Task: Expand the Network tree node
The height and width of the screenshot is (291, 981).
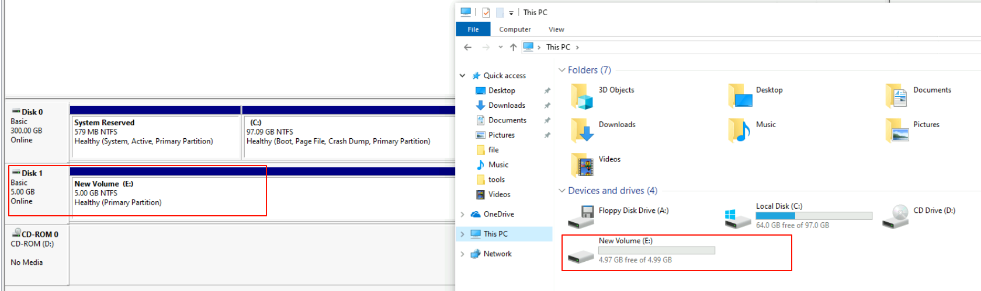Action: pyautogui.click(x=462, y=254)
